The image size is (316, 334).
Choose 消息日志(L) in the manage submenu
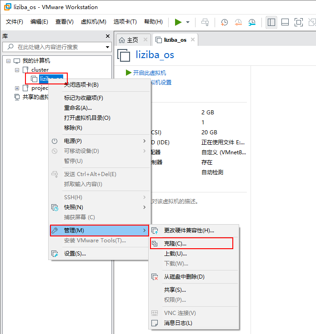coord(194,323)
